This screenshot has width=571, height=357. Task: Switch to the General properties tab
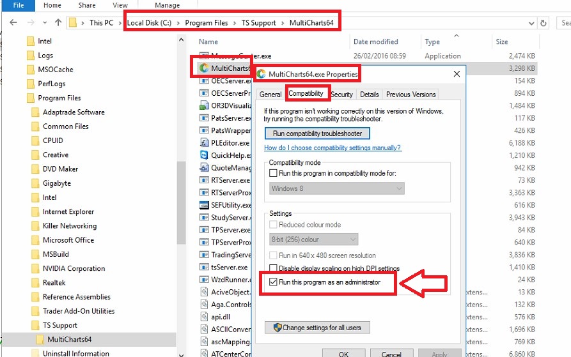[x=270, y=94]
